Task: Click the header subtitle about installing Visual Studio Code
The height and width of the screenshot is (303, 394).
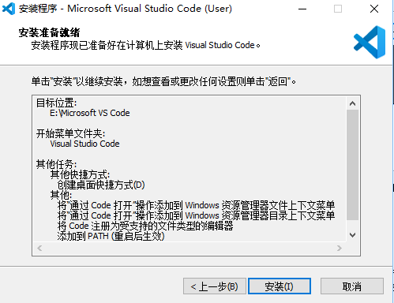Action: coord(145,45)
